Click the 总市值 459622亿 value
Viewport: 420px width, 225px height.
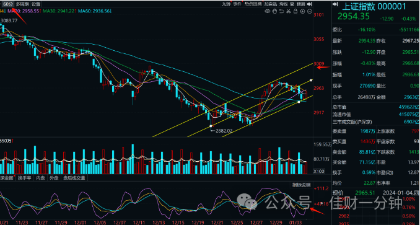(x=408, y=107)
